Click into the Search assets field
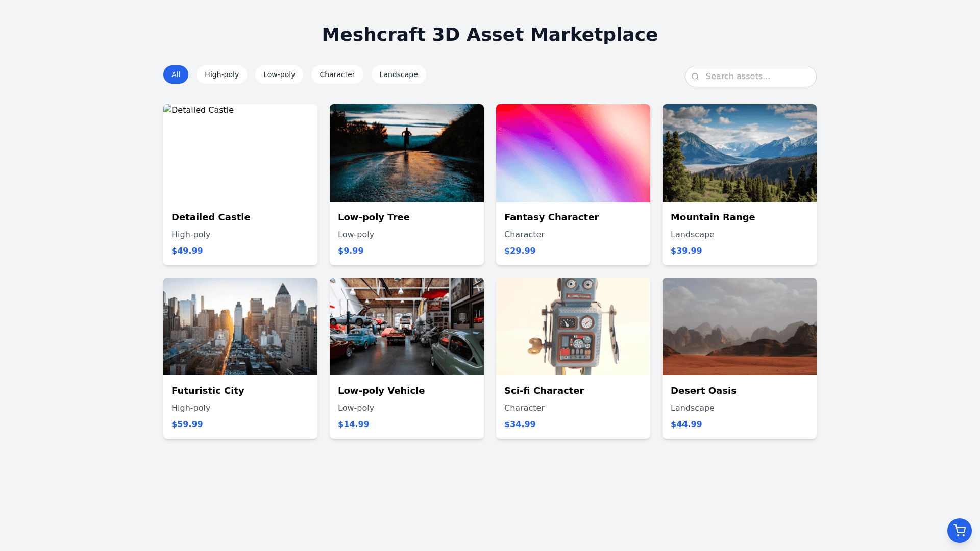The height and width of the screenshot is (551, 980). (755, 77)
